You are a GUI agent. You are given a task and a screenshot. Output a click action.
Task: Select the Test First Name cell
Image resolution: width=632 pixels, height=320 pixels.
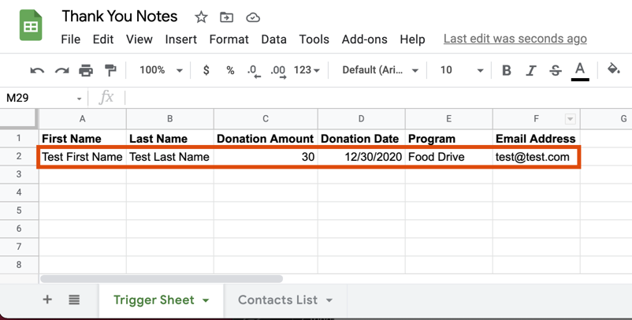point(82,157)
